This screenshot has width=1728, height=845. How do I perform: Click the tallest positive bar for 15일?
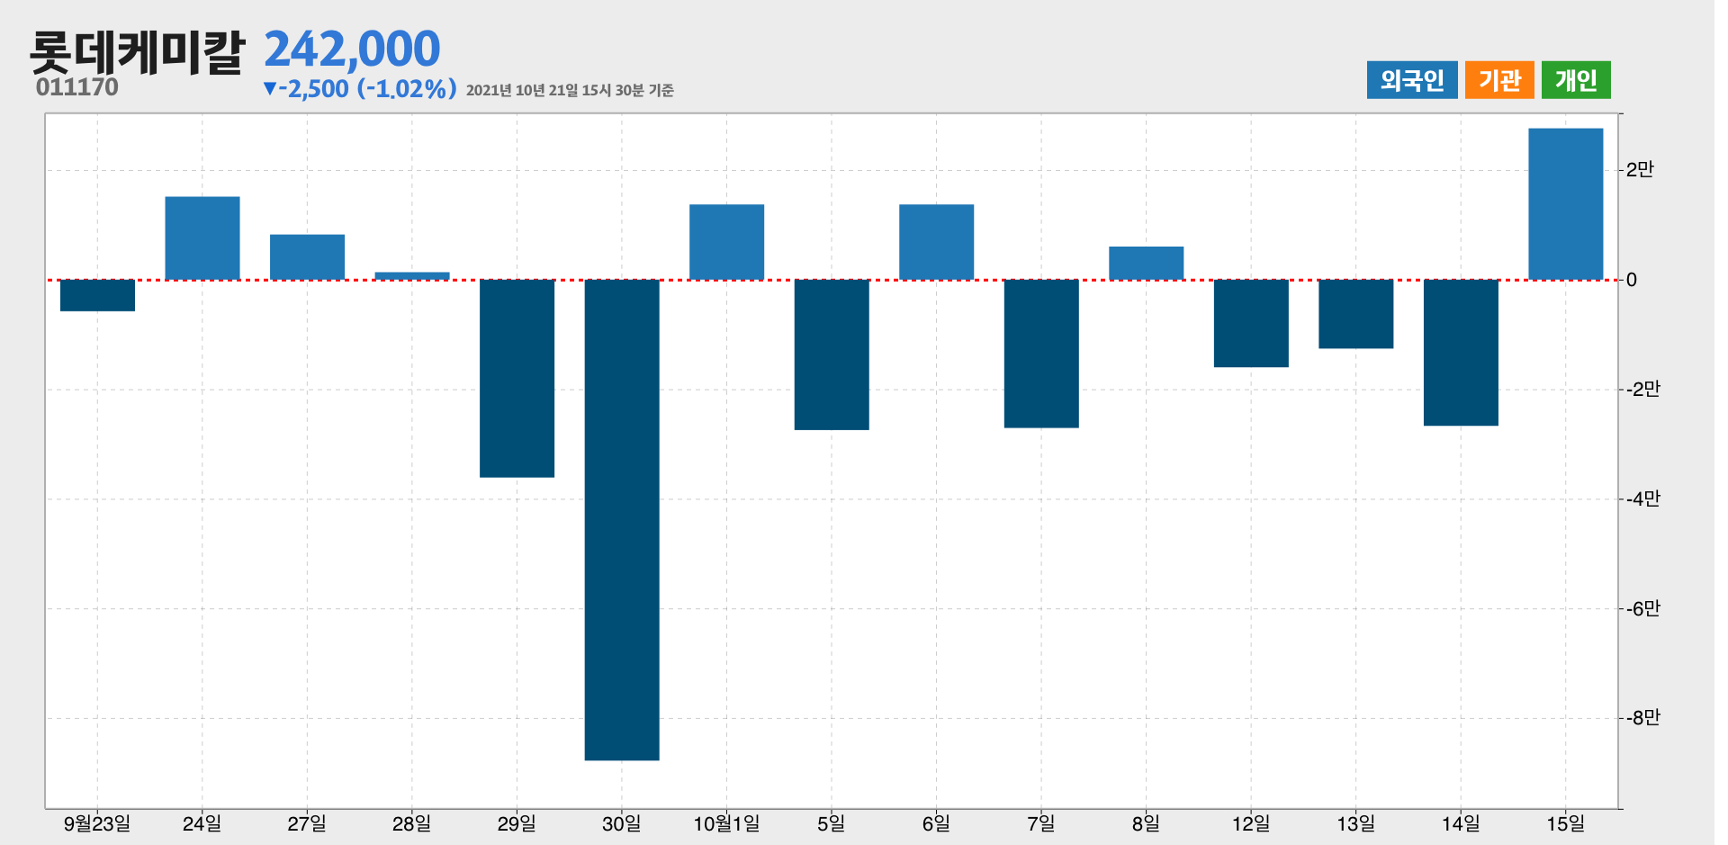tap(1565, 204)
